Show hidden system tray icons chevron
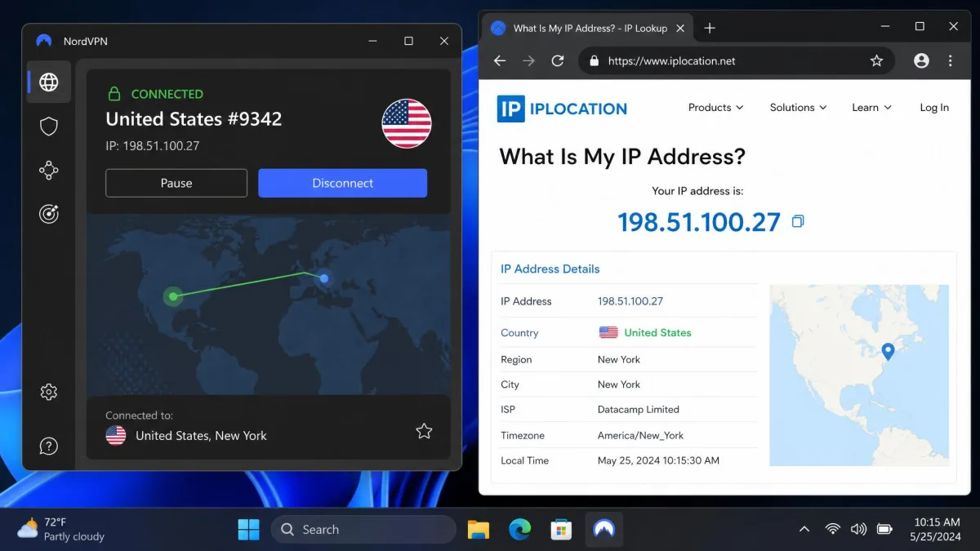 click(x=804, y=529)
